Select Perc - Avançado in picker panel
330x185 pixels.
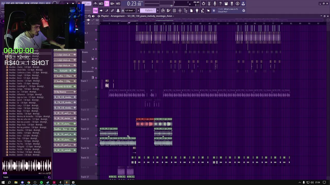(x=65, y=71)
